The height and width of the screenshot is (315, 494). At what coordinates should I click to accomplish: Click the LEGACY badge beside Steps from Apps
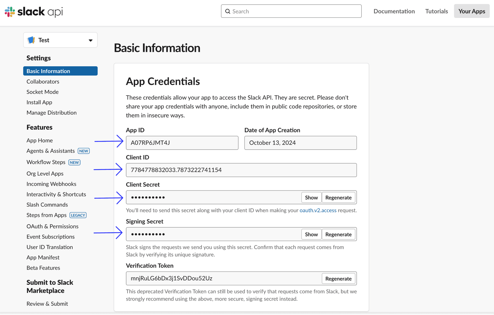pos(78,215)
